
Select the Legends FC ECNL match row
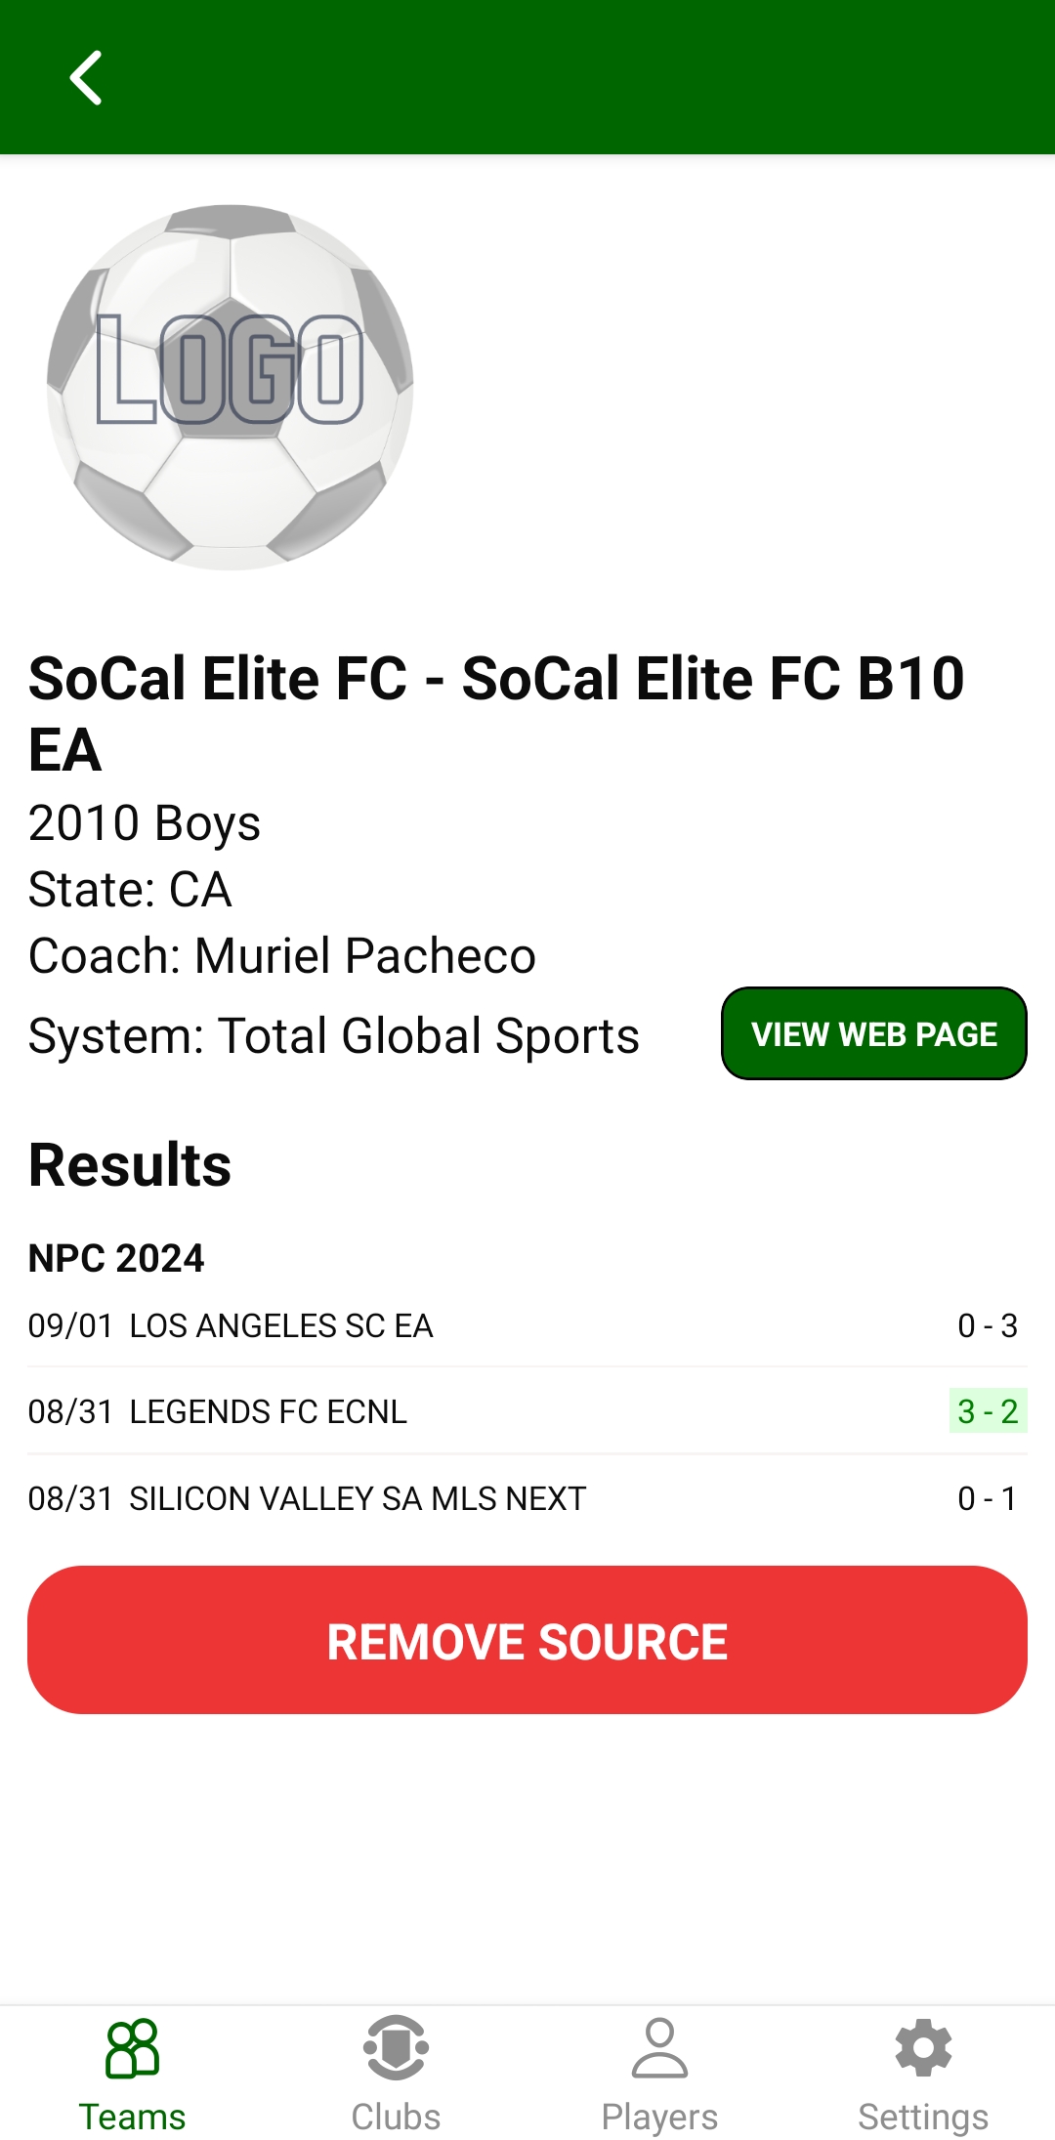[x=268, y=1411]
